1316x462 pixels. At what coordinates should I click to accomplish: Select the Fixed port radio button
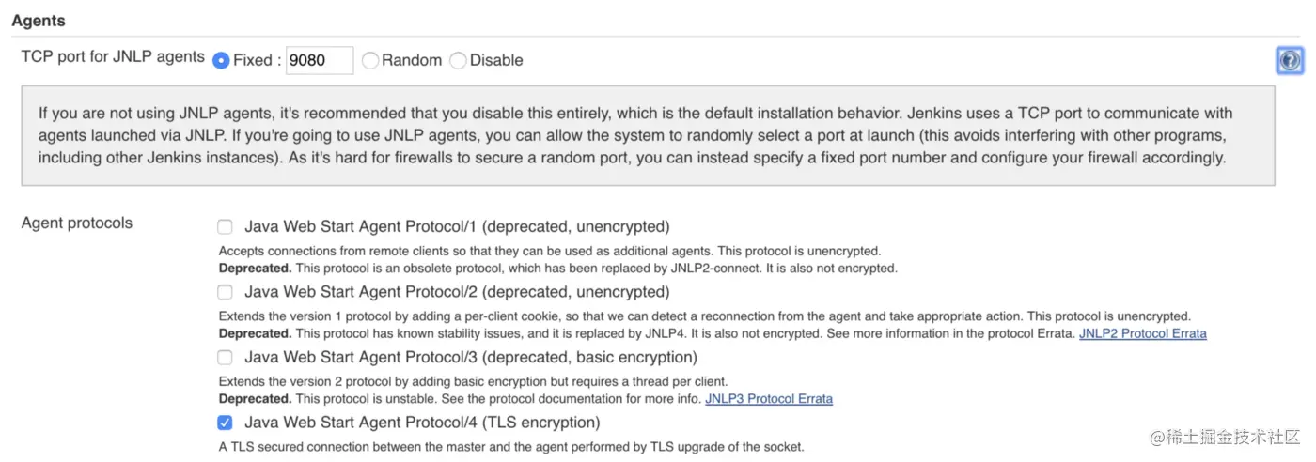[221, 60]
